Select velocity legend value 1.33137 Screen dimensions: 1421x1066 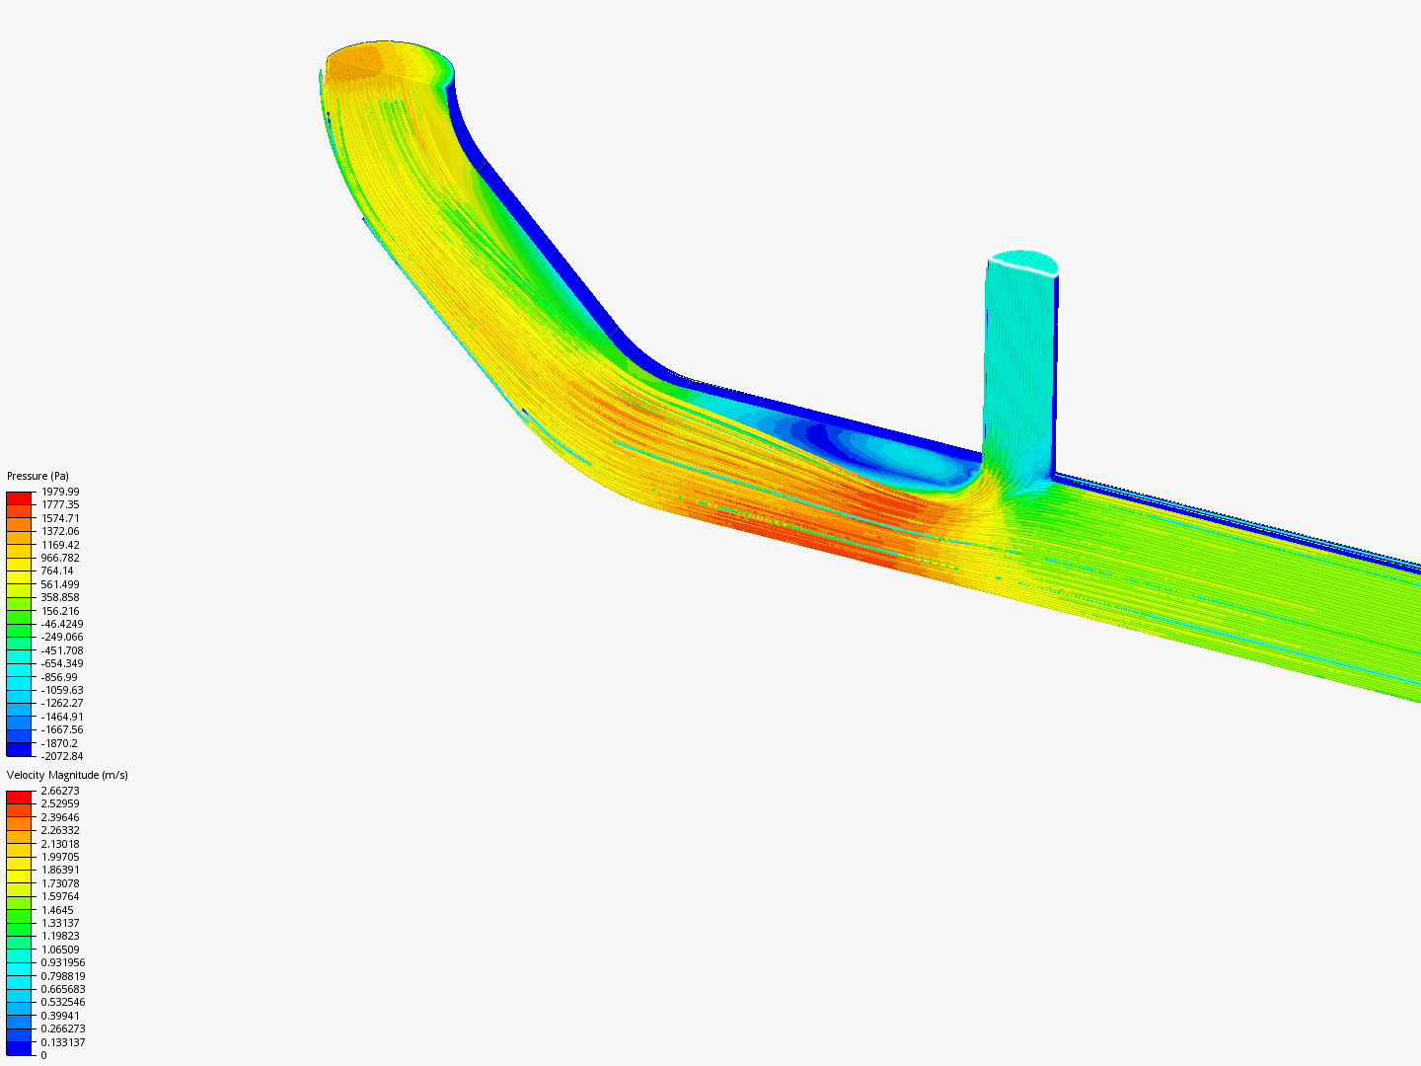click(60, 923)
